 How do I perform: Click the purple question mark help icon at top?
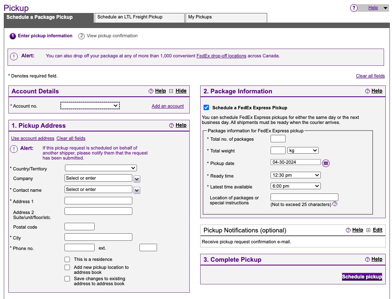click(354, 8)
